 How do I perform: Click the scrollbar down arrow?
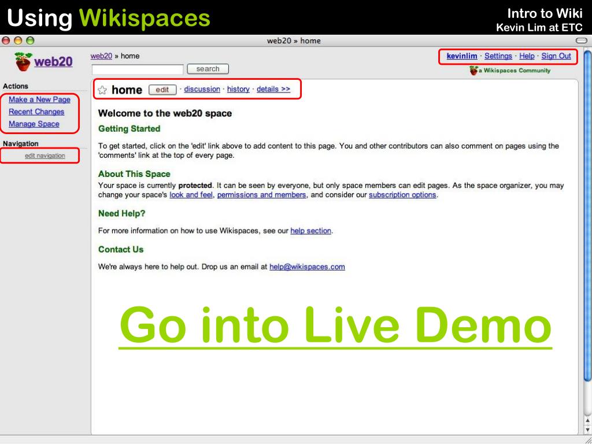click(x=587, y=430)
